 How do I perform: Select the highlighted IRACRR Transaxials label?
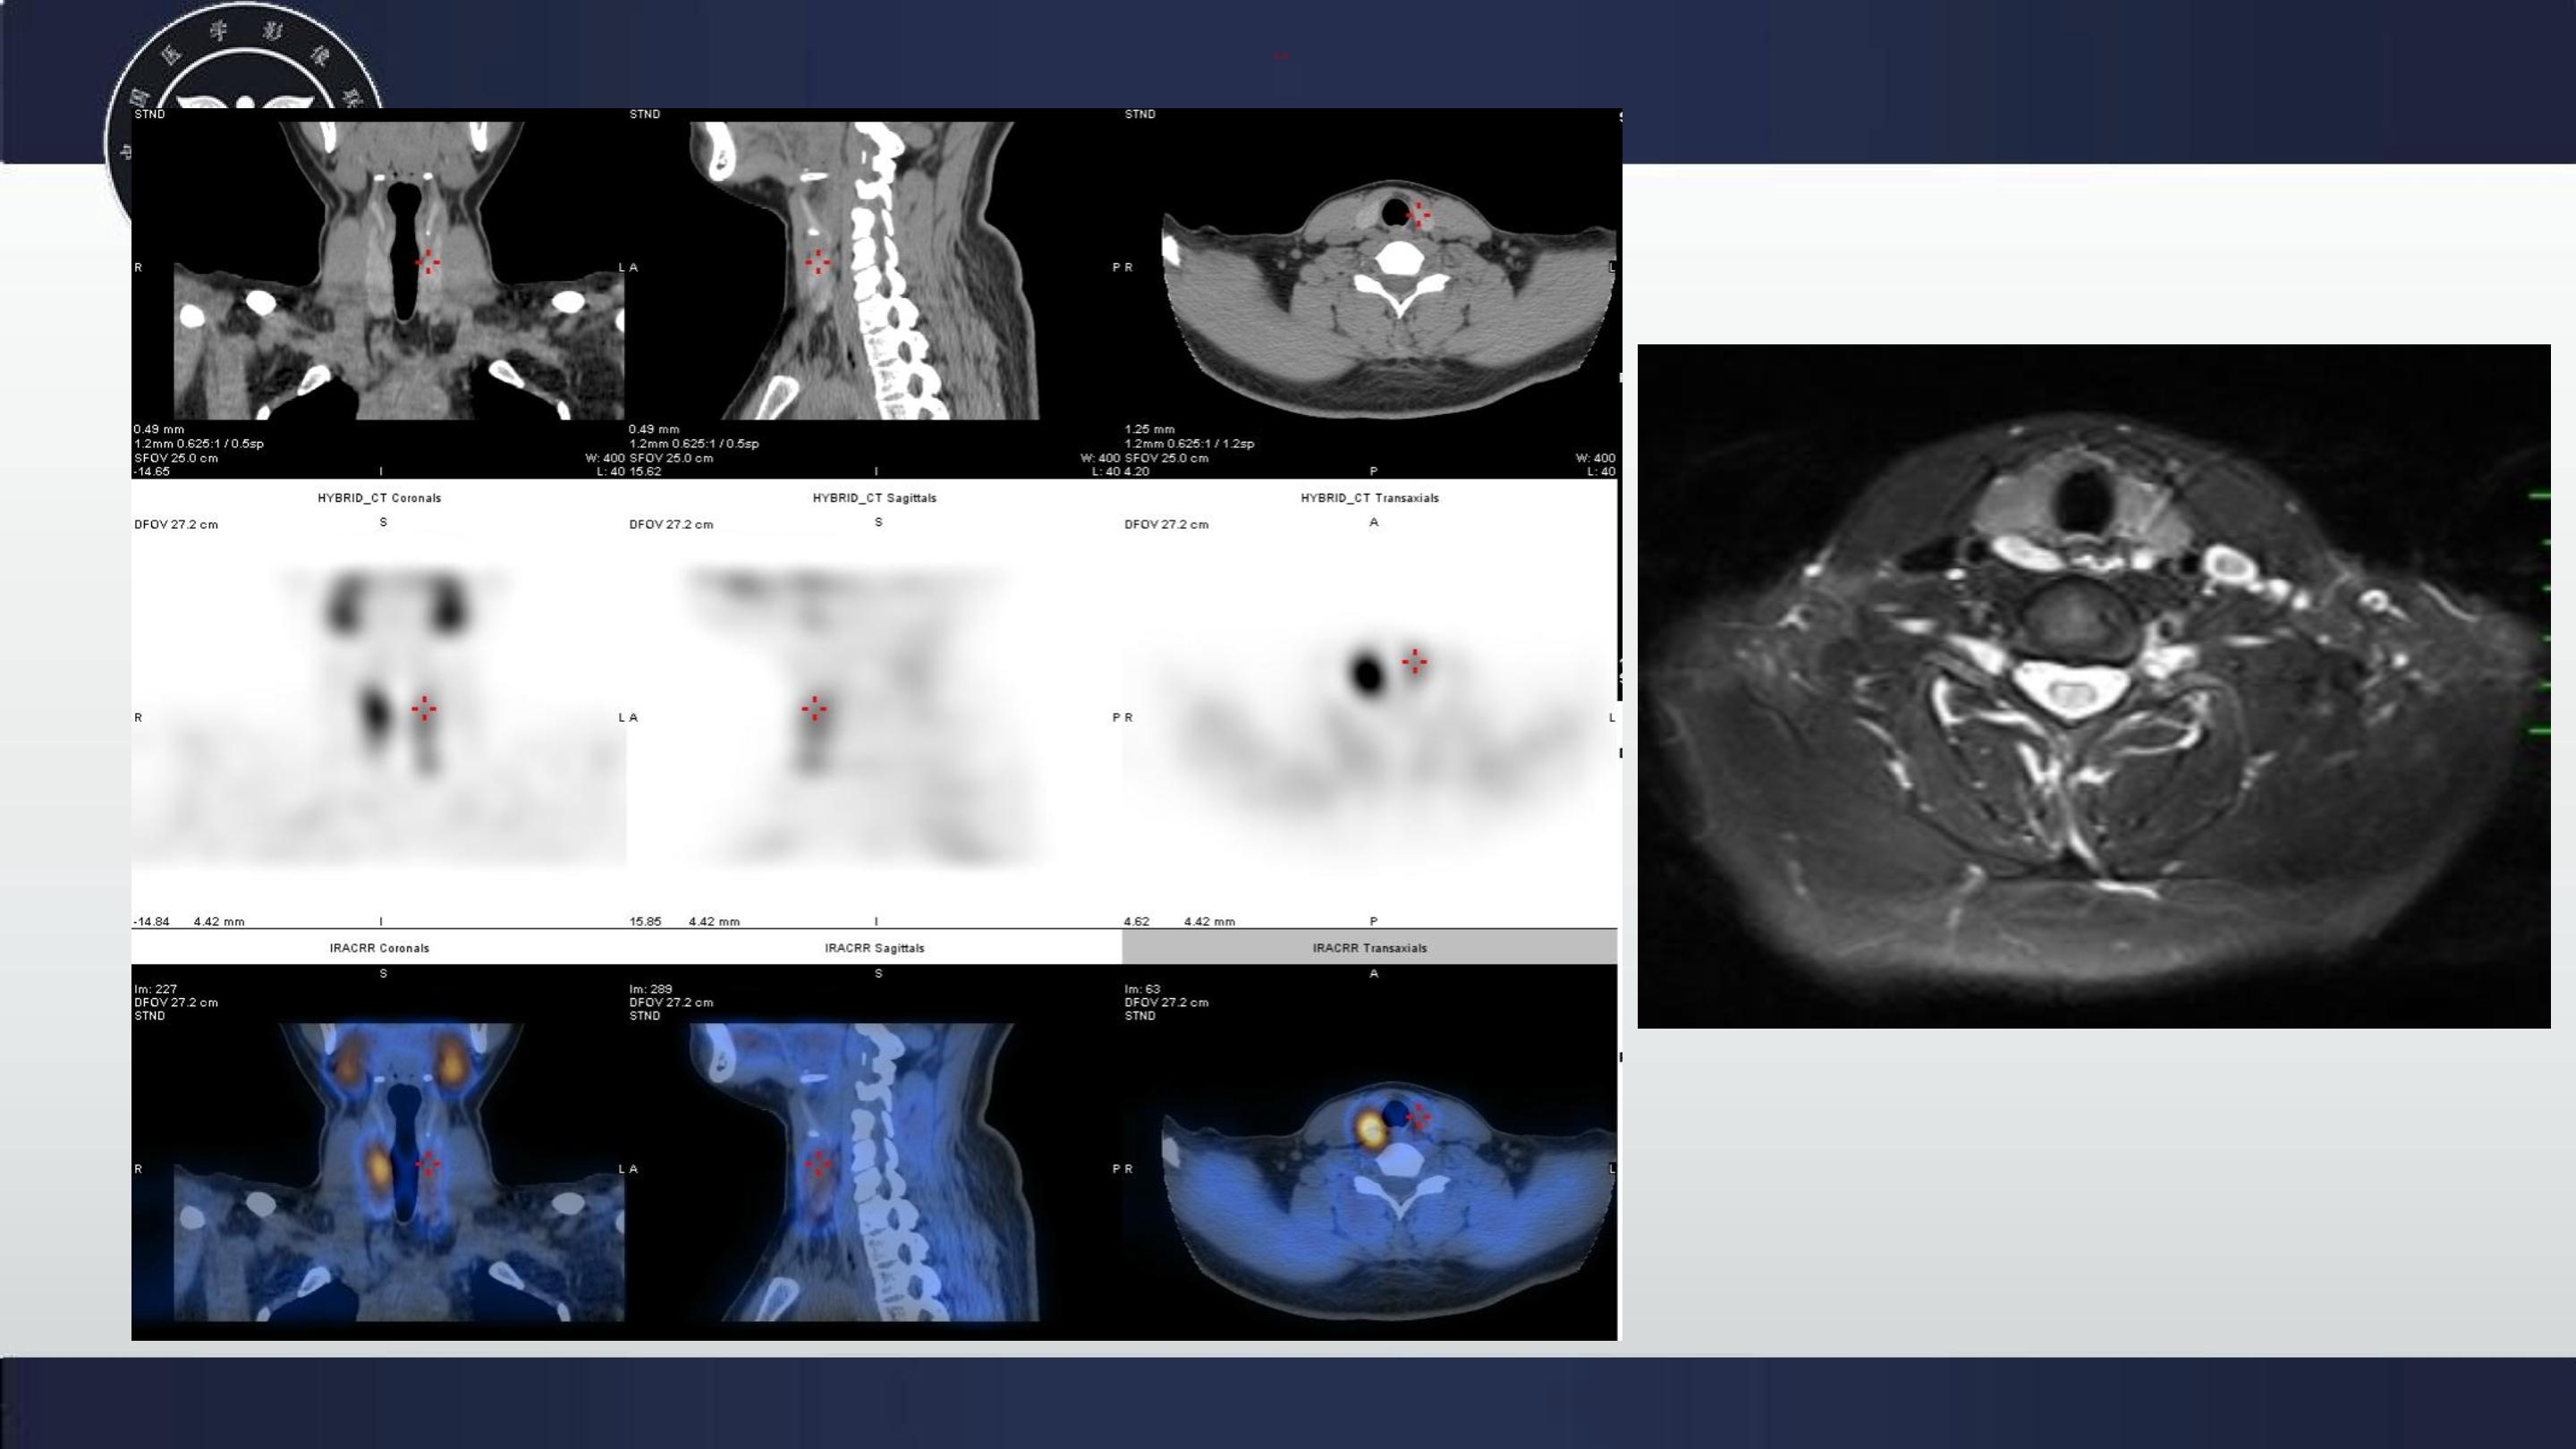(x=1369, y=948)
